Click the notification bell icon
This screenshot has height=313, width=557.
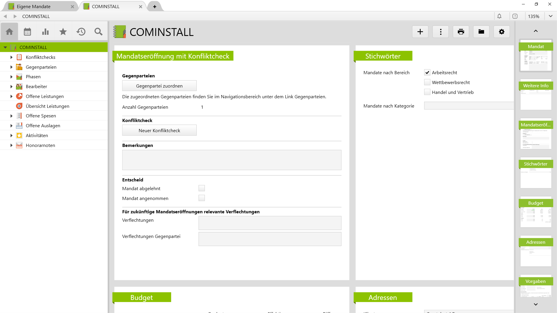click(x=499, y=16)
